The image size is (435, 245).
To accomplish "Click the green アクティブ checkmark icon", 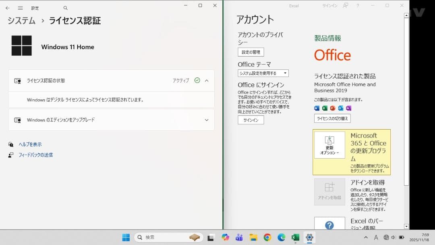I will 197,80.
